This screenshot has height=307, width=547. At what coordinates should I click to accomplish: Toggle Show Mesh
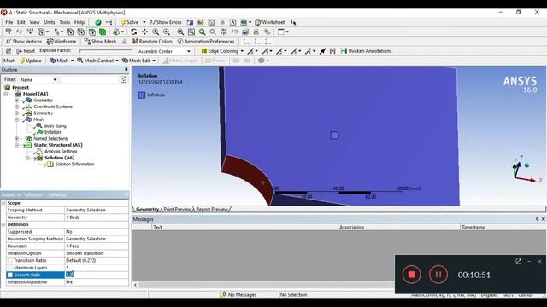click(x=100, y=42)
